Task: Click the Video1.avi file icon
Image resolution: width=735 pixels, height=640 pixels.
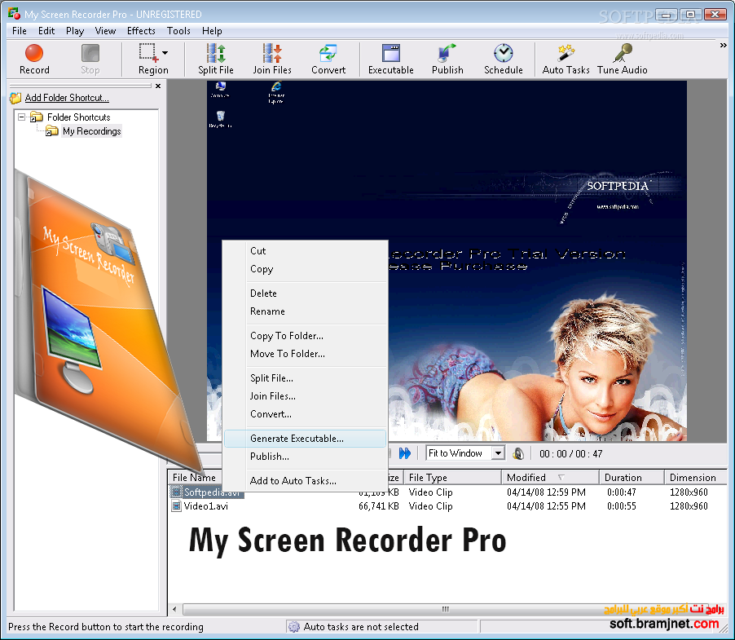Action: coord(176,506)
